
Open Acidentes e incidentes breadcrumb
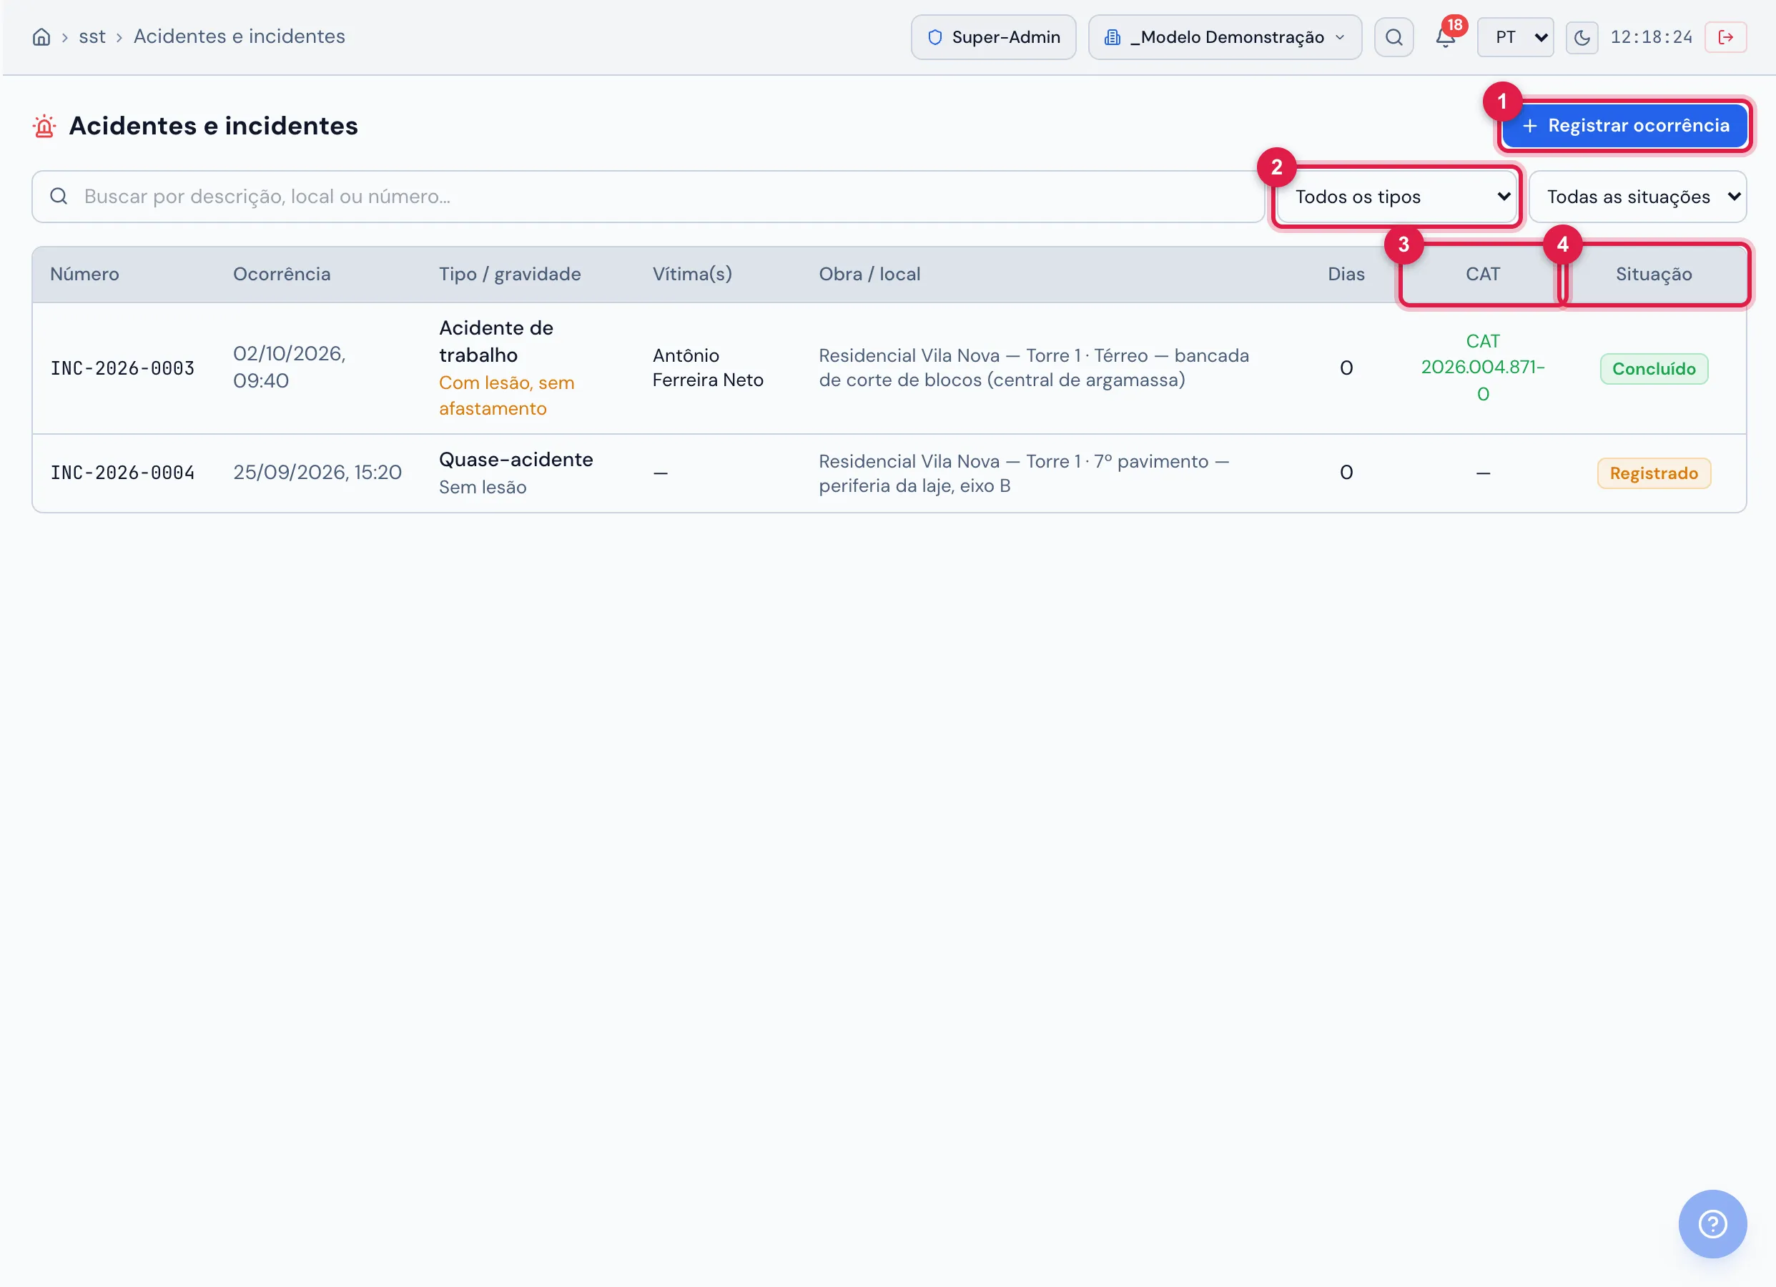tap(239, 36)
